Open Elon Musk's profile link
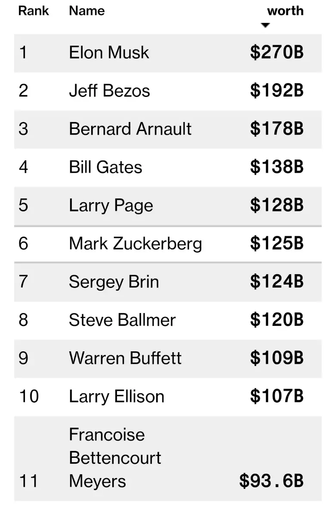Screen dimensions: 326x513 [x=109, y=53]
